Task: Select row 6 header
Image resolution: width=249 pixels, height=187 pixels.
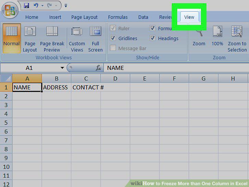Action: pos(6,132)
